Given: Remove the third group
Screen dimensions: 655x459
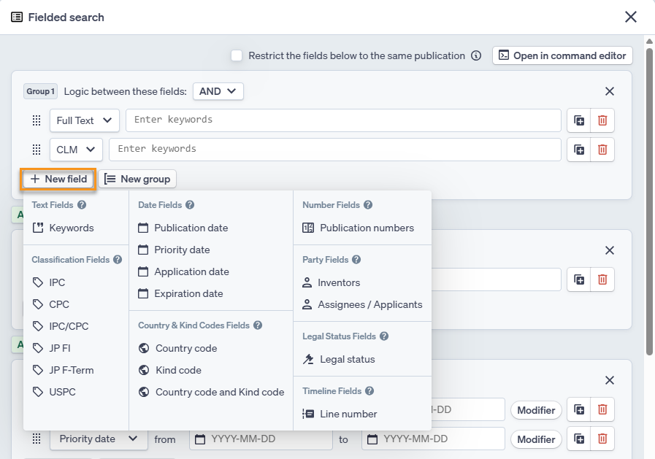Looking at the screenshot, I should [x=610, y=380].
